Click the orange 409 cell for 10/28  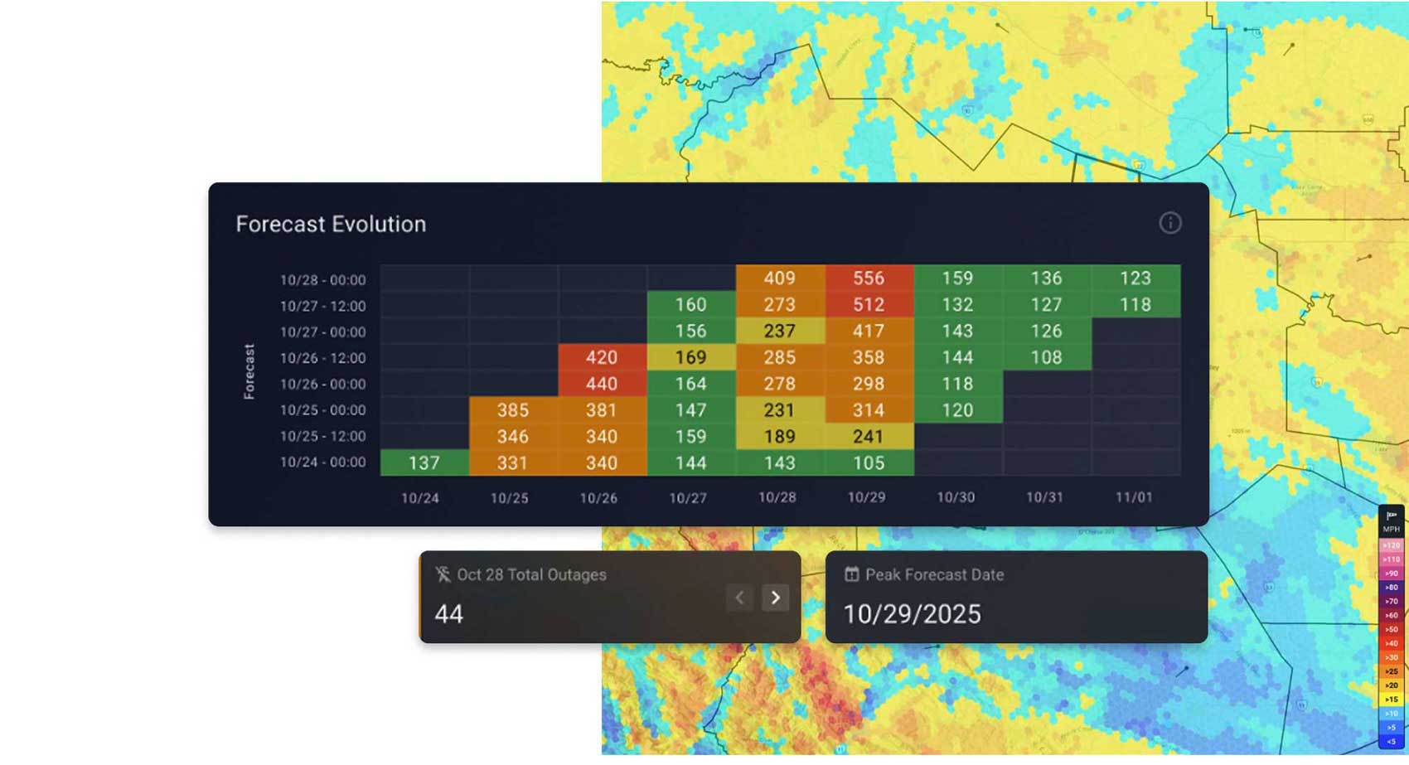coord(779,278)
